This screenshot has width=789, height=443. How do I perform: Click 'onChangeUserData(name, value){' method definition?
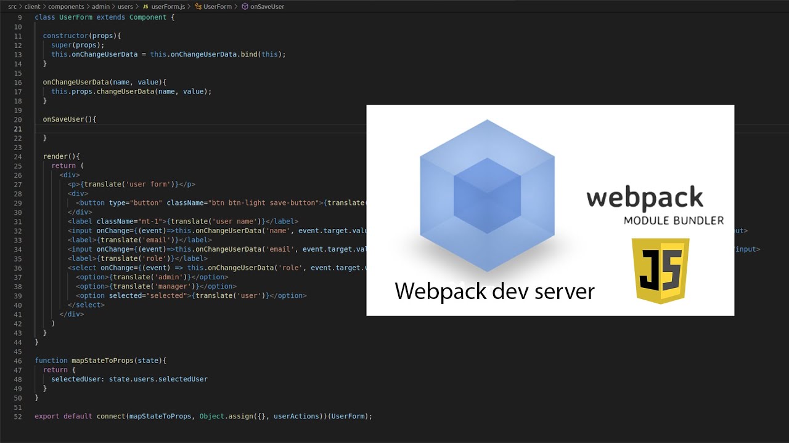(105, 82)
